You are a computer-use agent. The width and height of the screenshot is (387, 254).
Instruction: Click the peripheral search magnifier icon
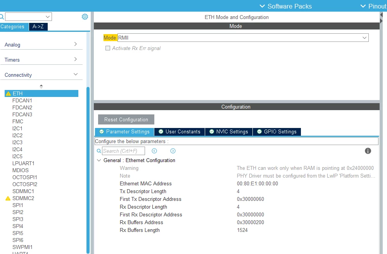click(x=2, y=17)
